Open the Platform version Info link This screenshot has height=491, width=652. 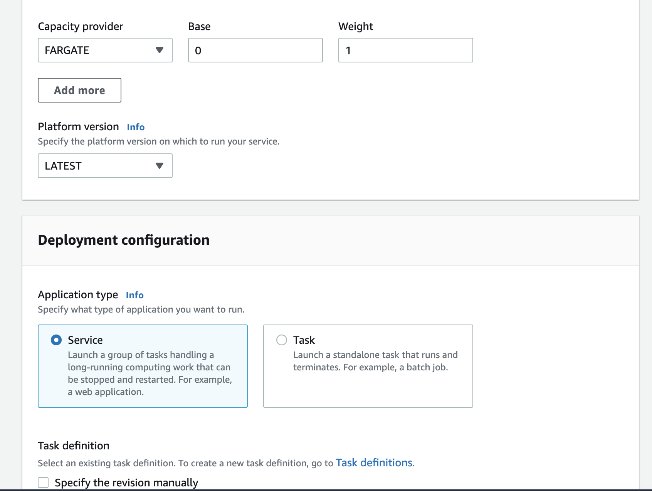tap(135, 127)
